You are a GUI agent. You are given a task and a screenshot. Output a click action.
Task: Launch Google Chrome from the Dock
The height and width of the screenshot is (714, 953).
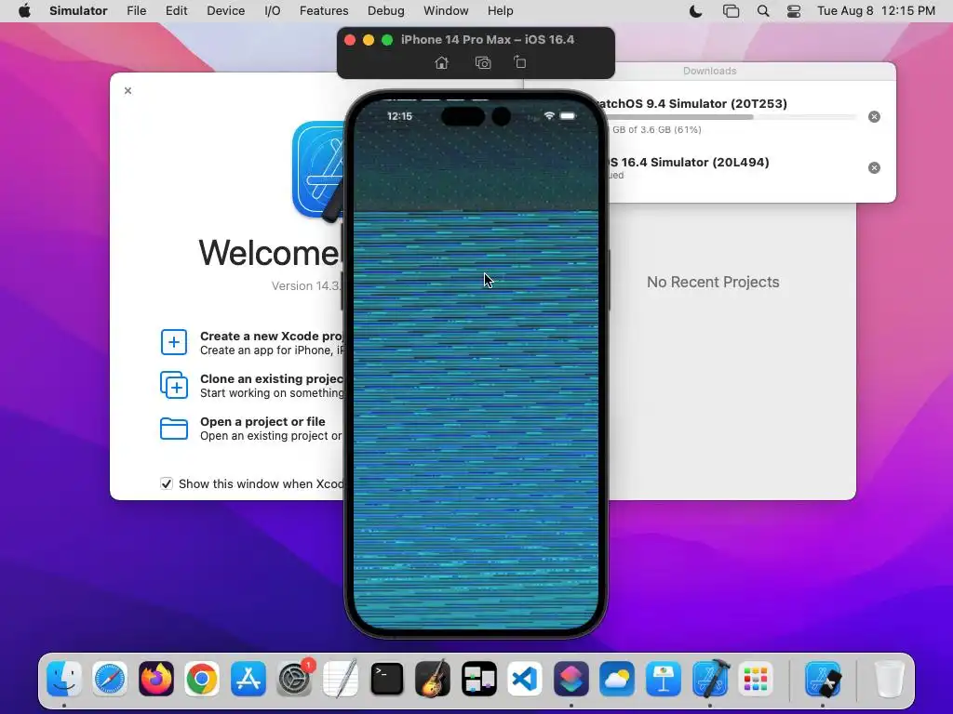pyautogui.click(x=202, y=678)
